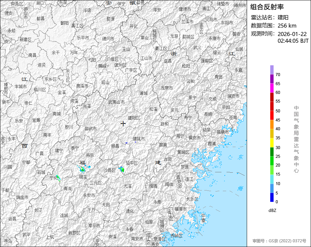311x247 pixels.
Task: Click the 福鼎市 map label
Action: [x=222, y=132]
